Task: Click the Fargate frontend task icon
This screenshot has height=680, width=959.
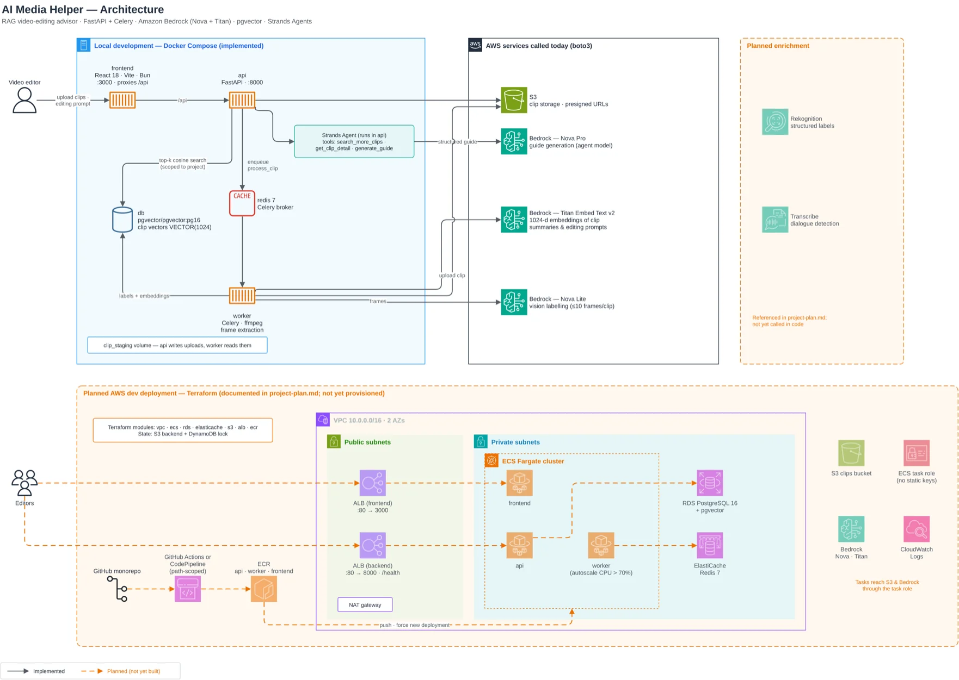Action: click(519, 483)
